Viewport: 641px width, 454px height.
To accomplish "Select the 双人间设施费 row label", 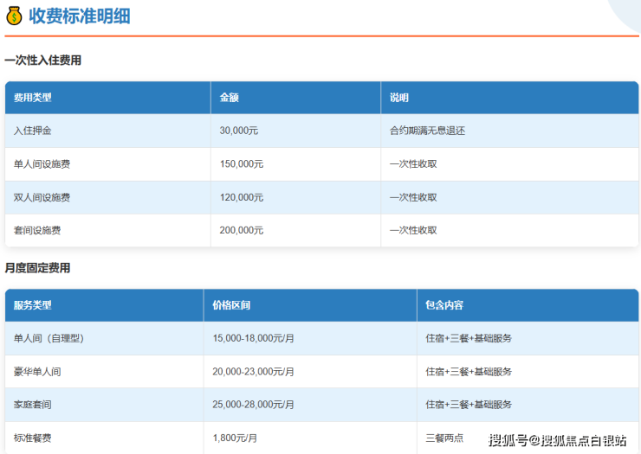I will (42, 197).
